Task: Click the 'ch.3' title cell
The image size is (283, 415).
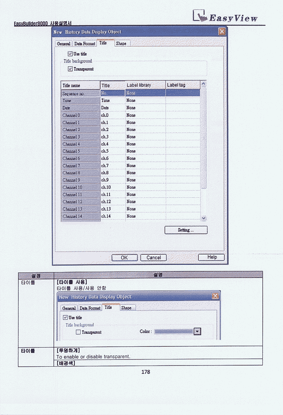Action: click(113, 137)
